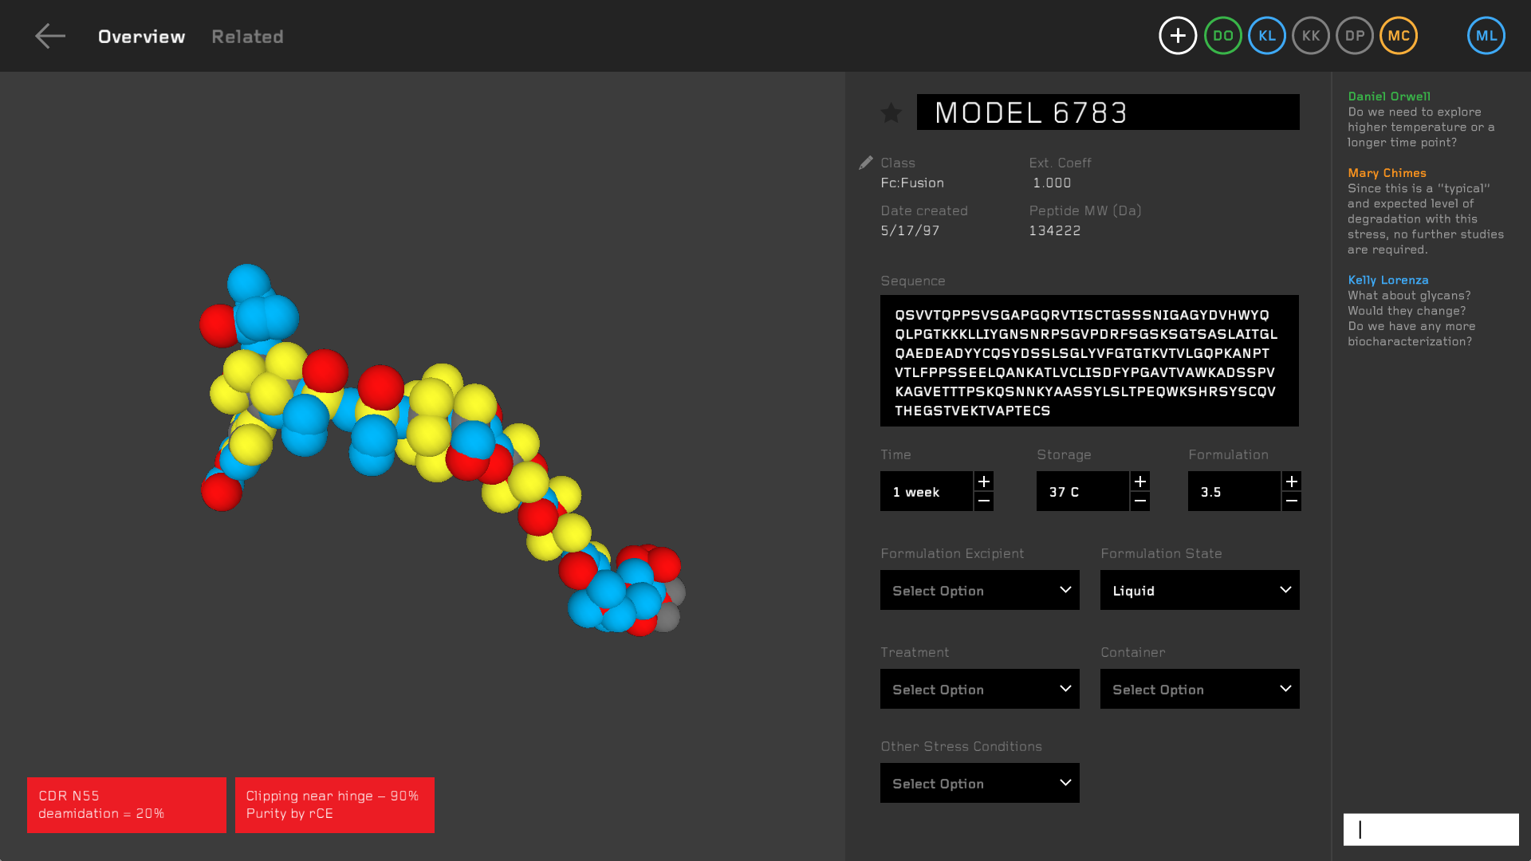1531x861 pixels.
Task: Decrease the Formulation value with the minus stepper
Action: pyautogui.click(x=1292, y=501)
